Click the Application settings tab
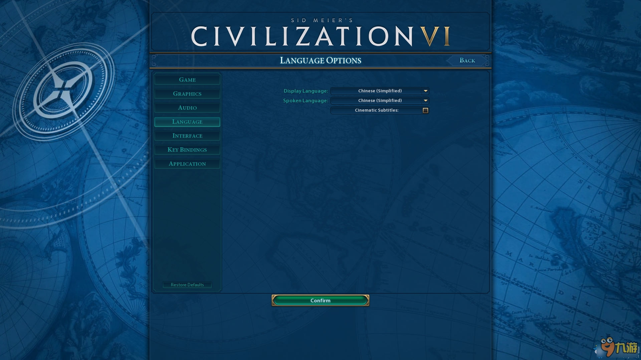The image size is (641, 360). pyautogui.click(x=187, y=164)
